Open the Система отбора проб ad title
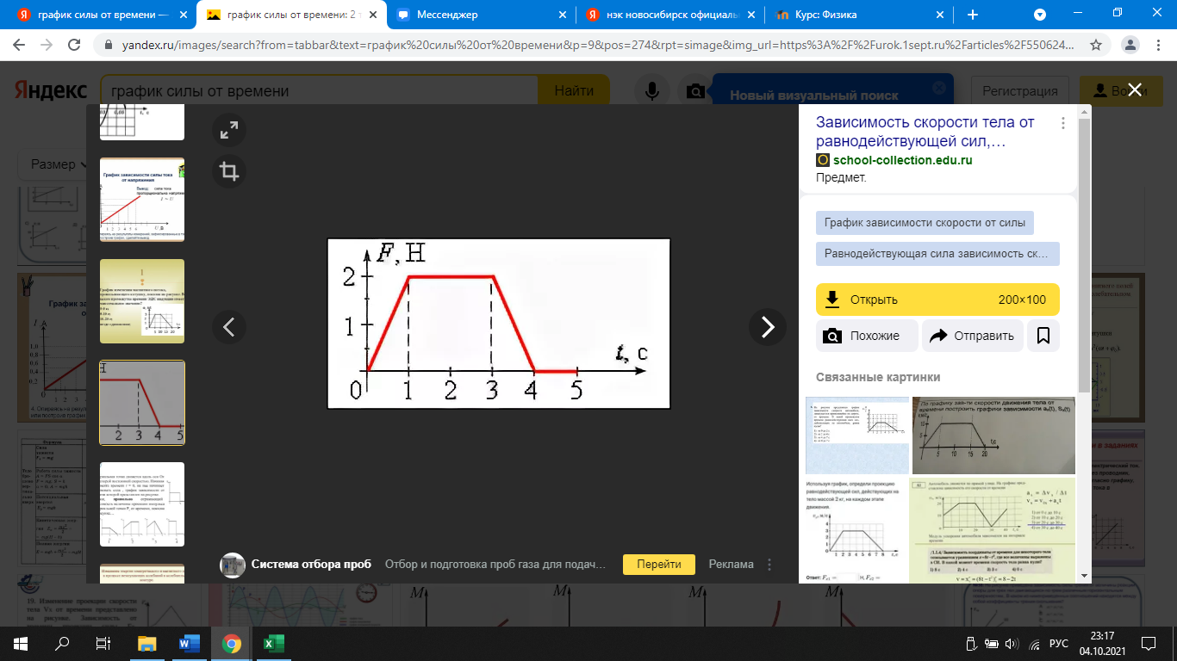The image size is (1177, 661). point(311,565)
